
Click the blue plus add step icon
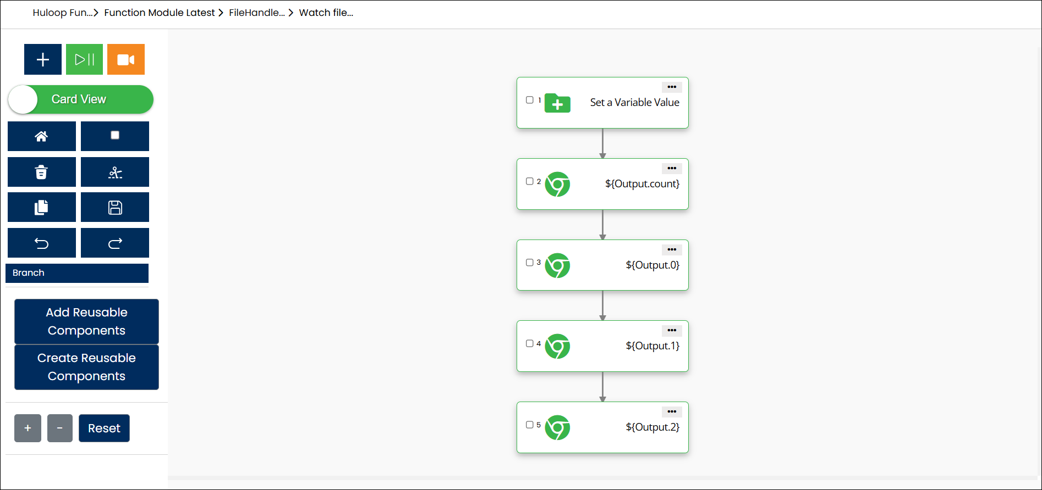click(x=43, y=59)
